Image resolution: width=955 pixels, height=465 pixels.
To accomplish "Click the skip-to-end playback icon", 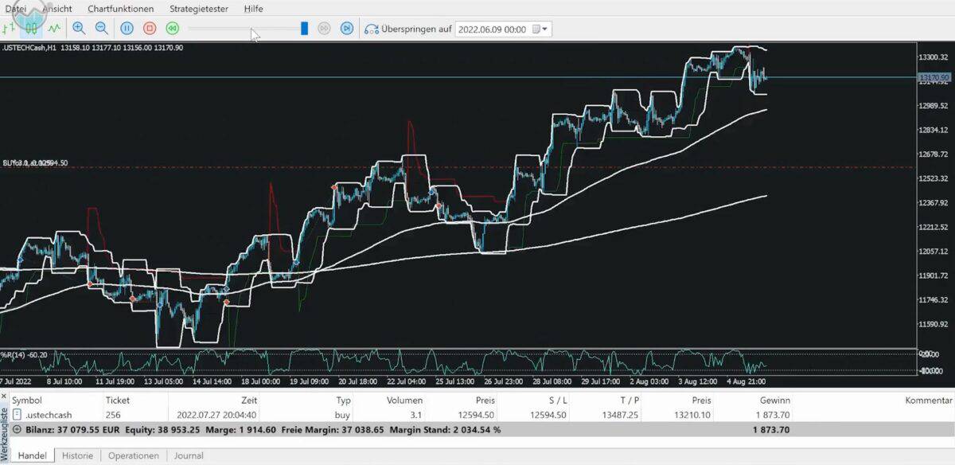I will coord(348,28).
